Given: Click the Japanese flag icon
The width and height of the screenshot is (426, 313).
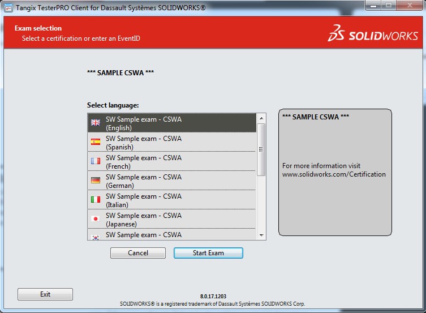Looking at the screenshot, I should (96, 218).
